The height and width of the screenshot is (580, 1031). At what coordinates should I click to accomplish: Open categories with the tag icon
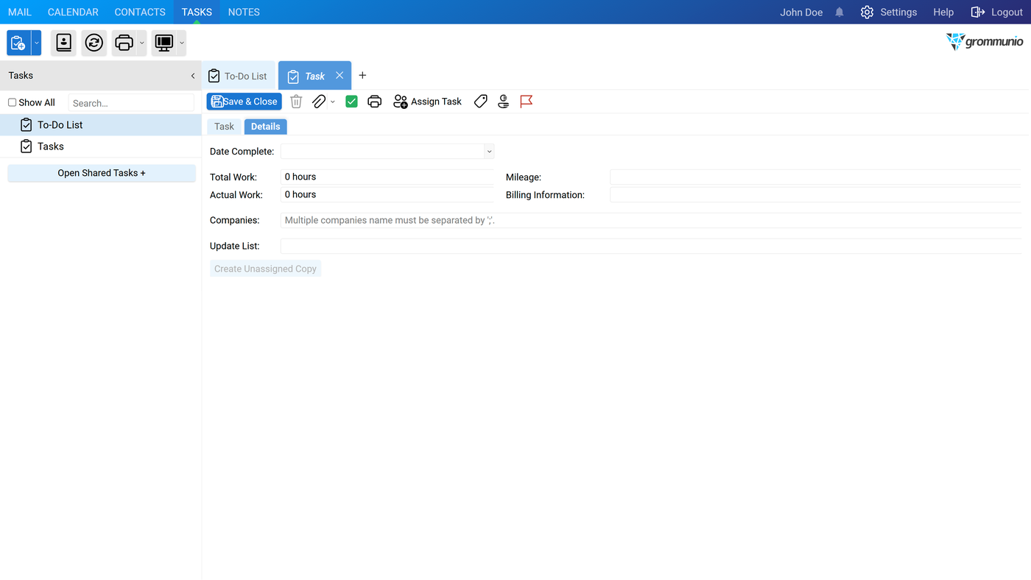pyautogui.click(x=481, y=102)
